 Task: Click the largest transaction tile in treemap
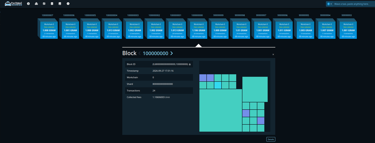[221, 110]
